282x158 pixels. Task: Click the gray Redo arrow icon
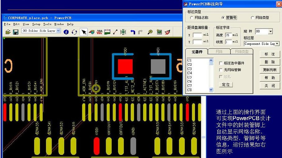tap(140, 32)
